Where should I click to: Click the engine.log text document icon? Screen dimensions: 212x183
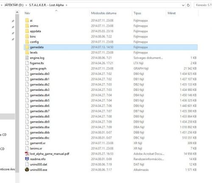(27, 58)
